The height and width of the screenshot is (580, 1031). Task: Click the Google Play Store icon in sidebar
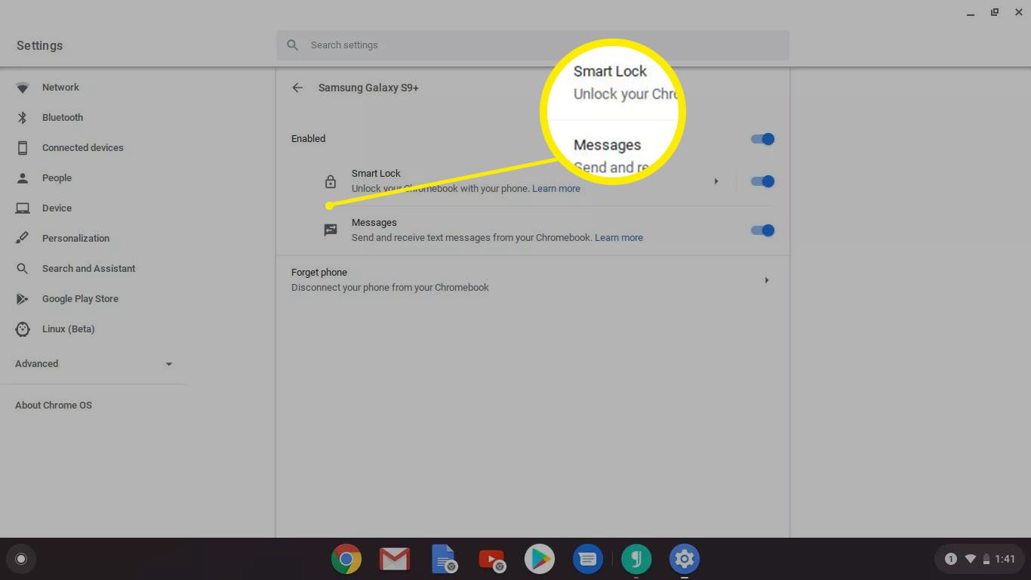[x=23, y=299]
